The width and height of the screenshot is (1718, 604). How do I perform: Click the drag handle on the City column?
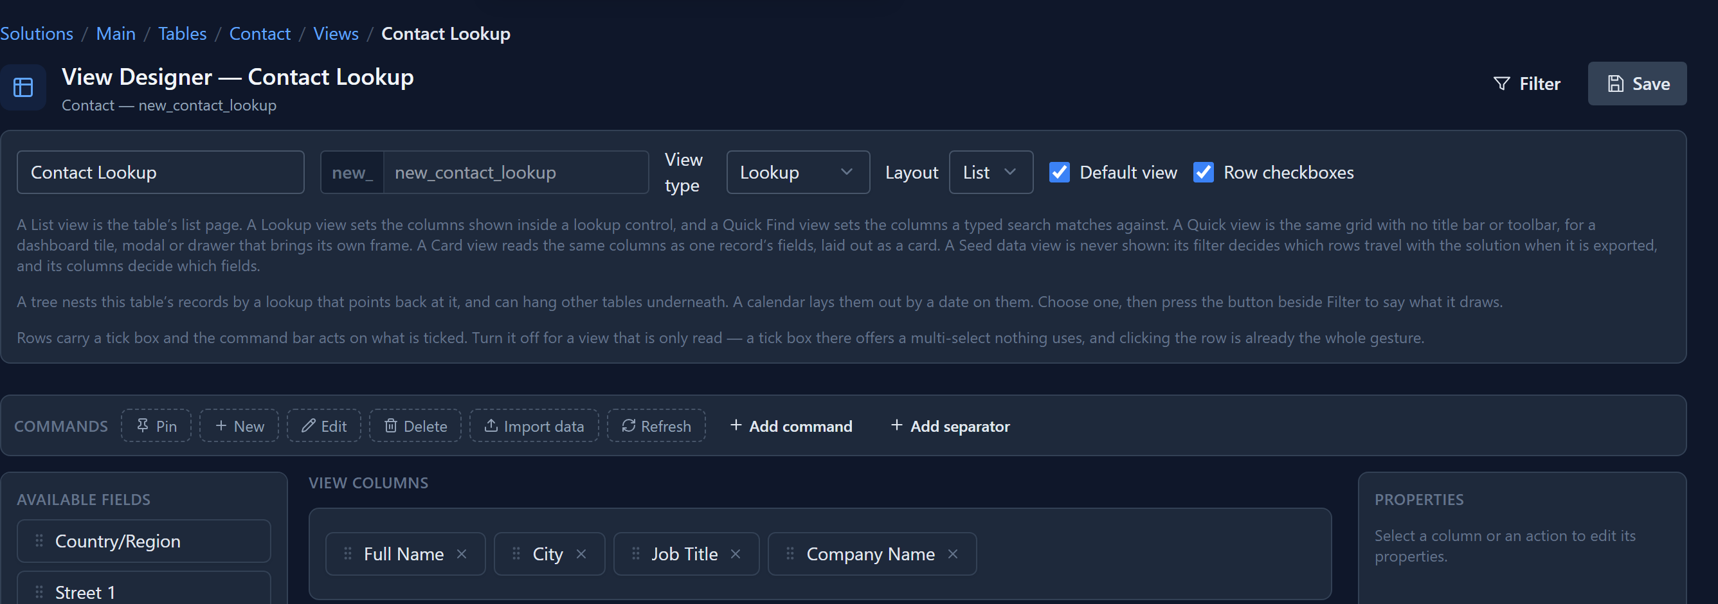tap(516, 553)
